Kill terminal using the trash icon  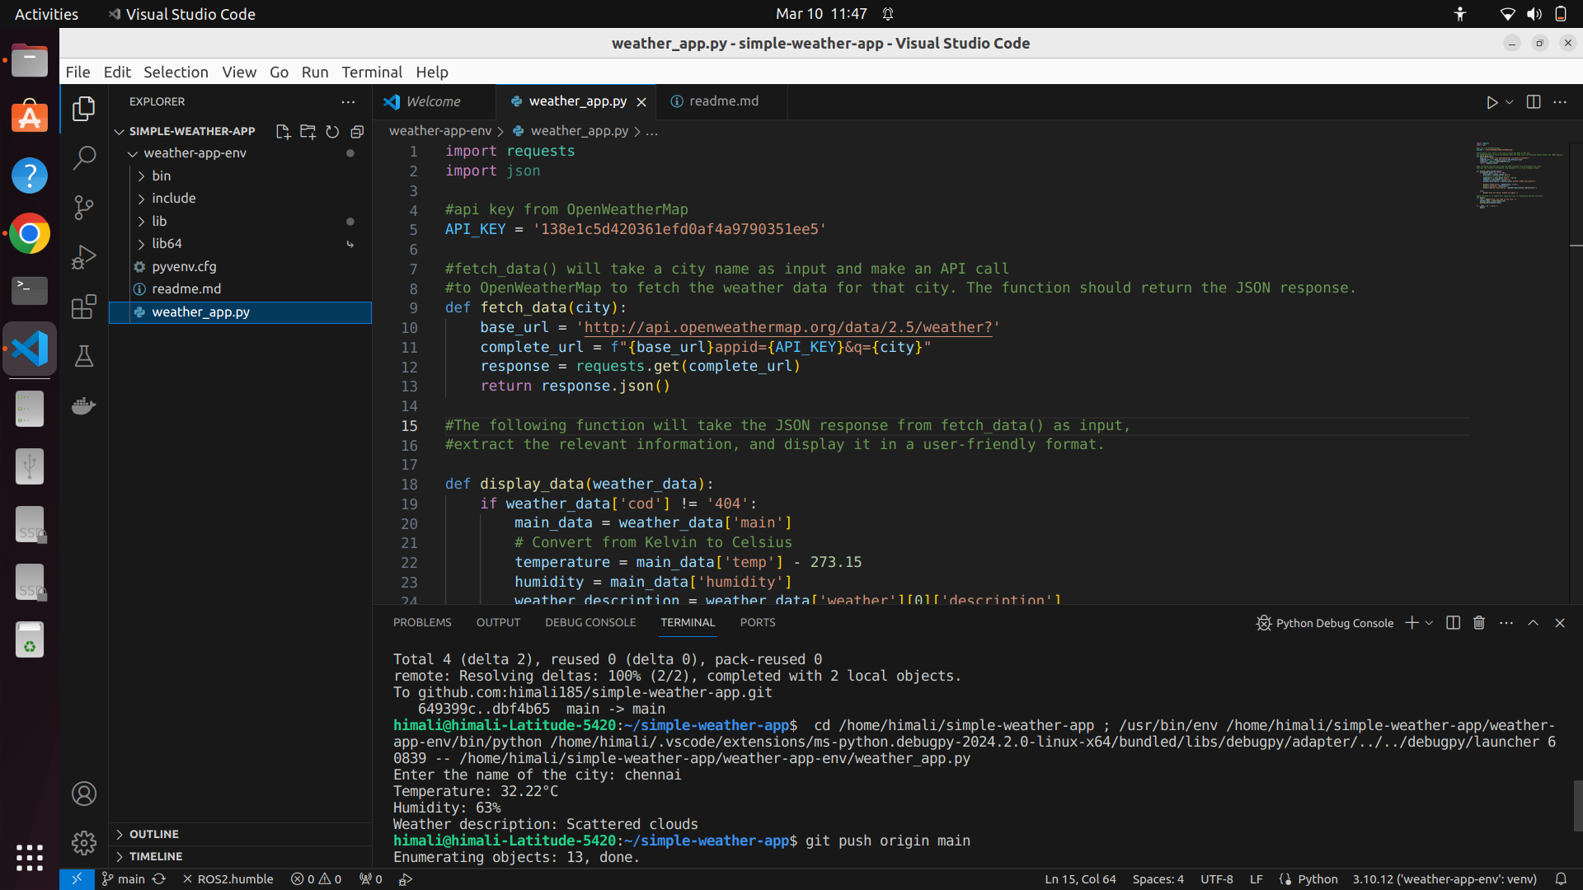1479,623
